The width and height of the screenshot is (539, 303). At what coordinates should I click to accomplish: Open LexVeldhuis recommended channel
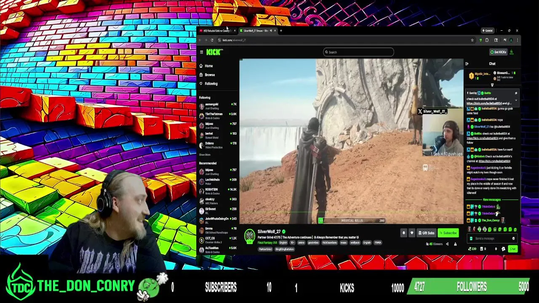218,181
